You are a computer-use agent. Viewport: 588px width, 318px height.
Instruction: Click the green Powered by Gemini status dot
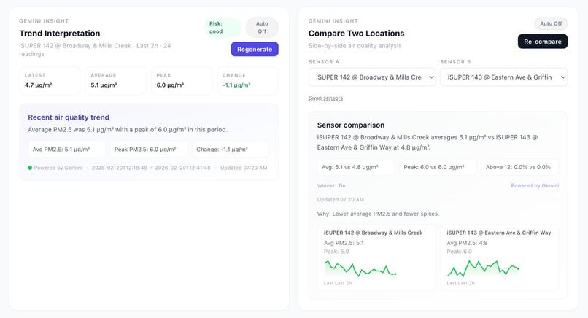tap(30, 168)
